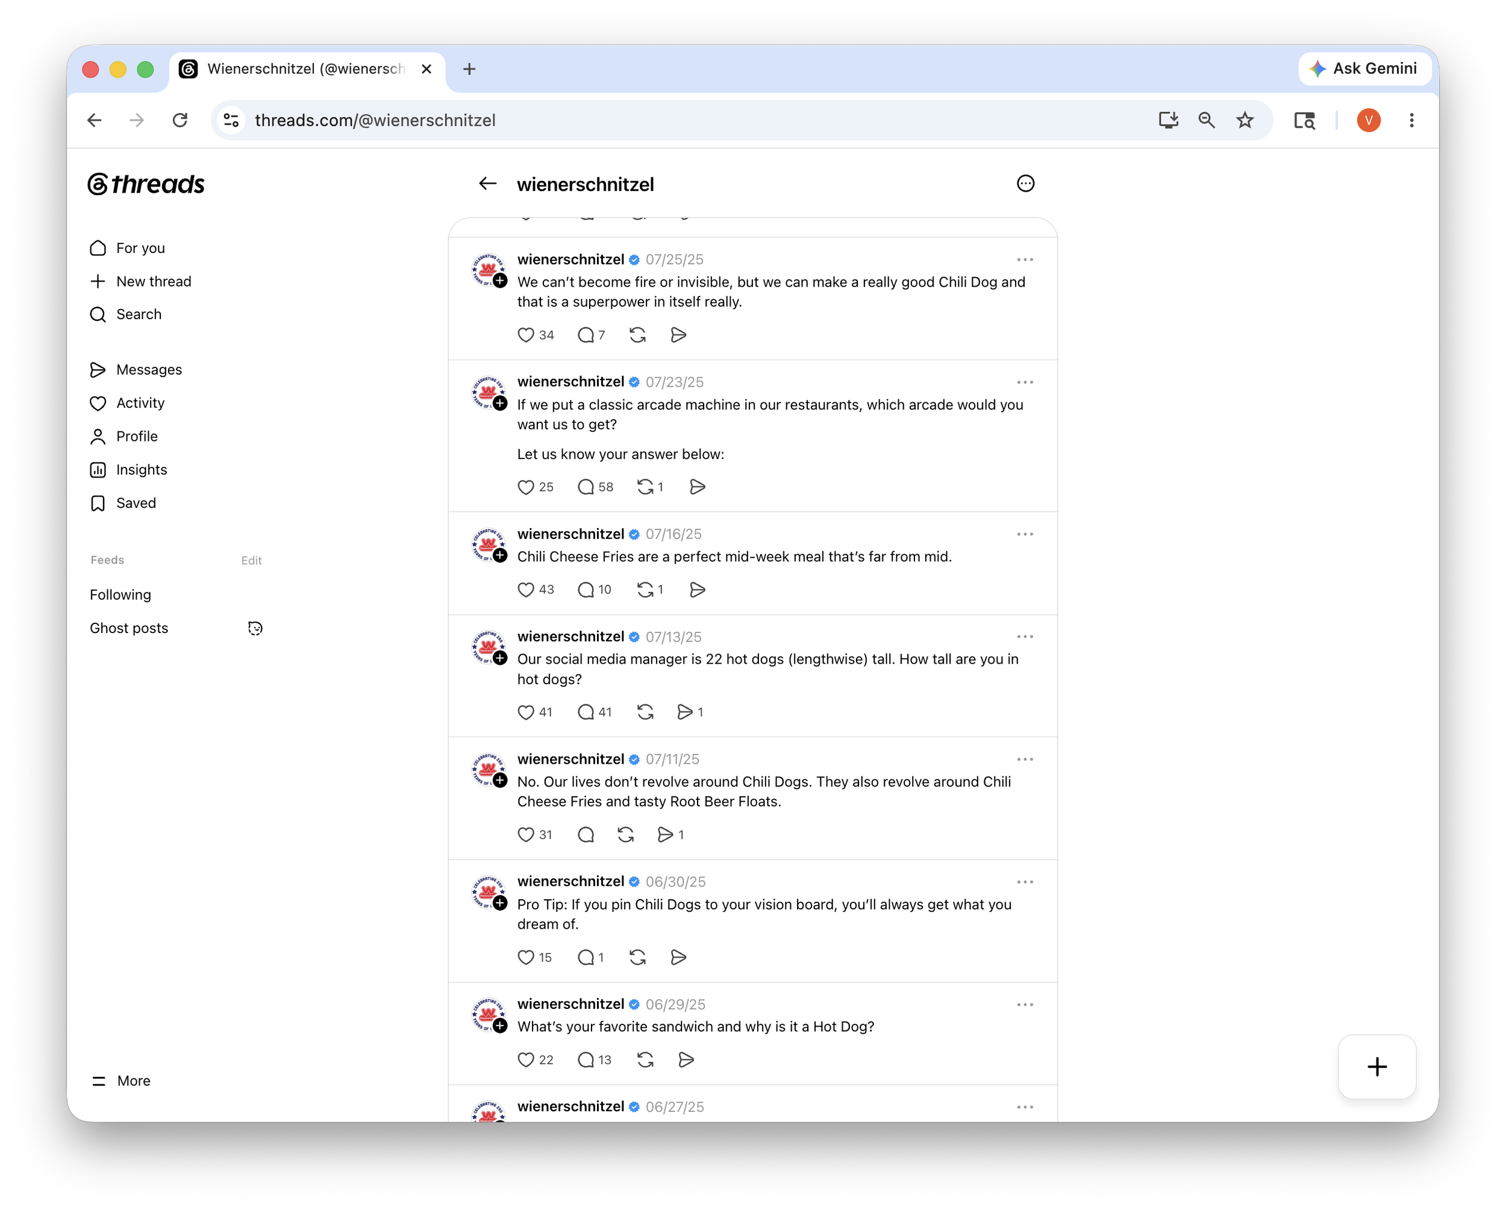Screen dimensions: 1506x1210
Task: Repost the 07/11/25 Root Beer Floats post
Action: pos(625,835)
